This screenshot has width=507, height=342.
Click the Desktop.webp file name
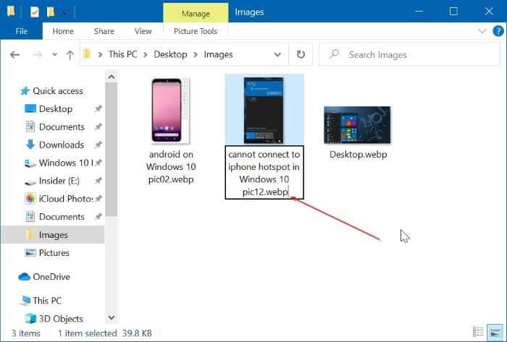point(359,155)
